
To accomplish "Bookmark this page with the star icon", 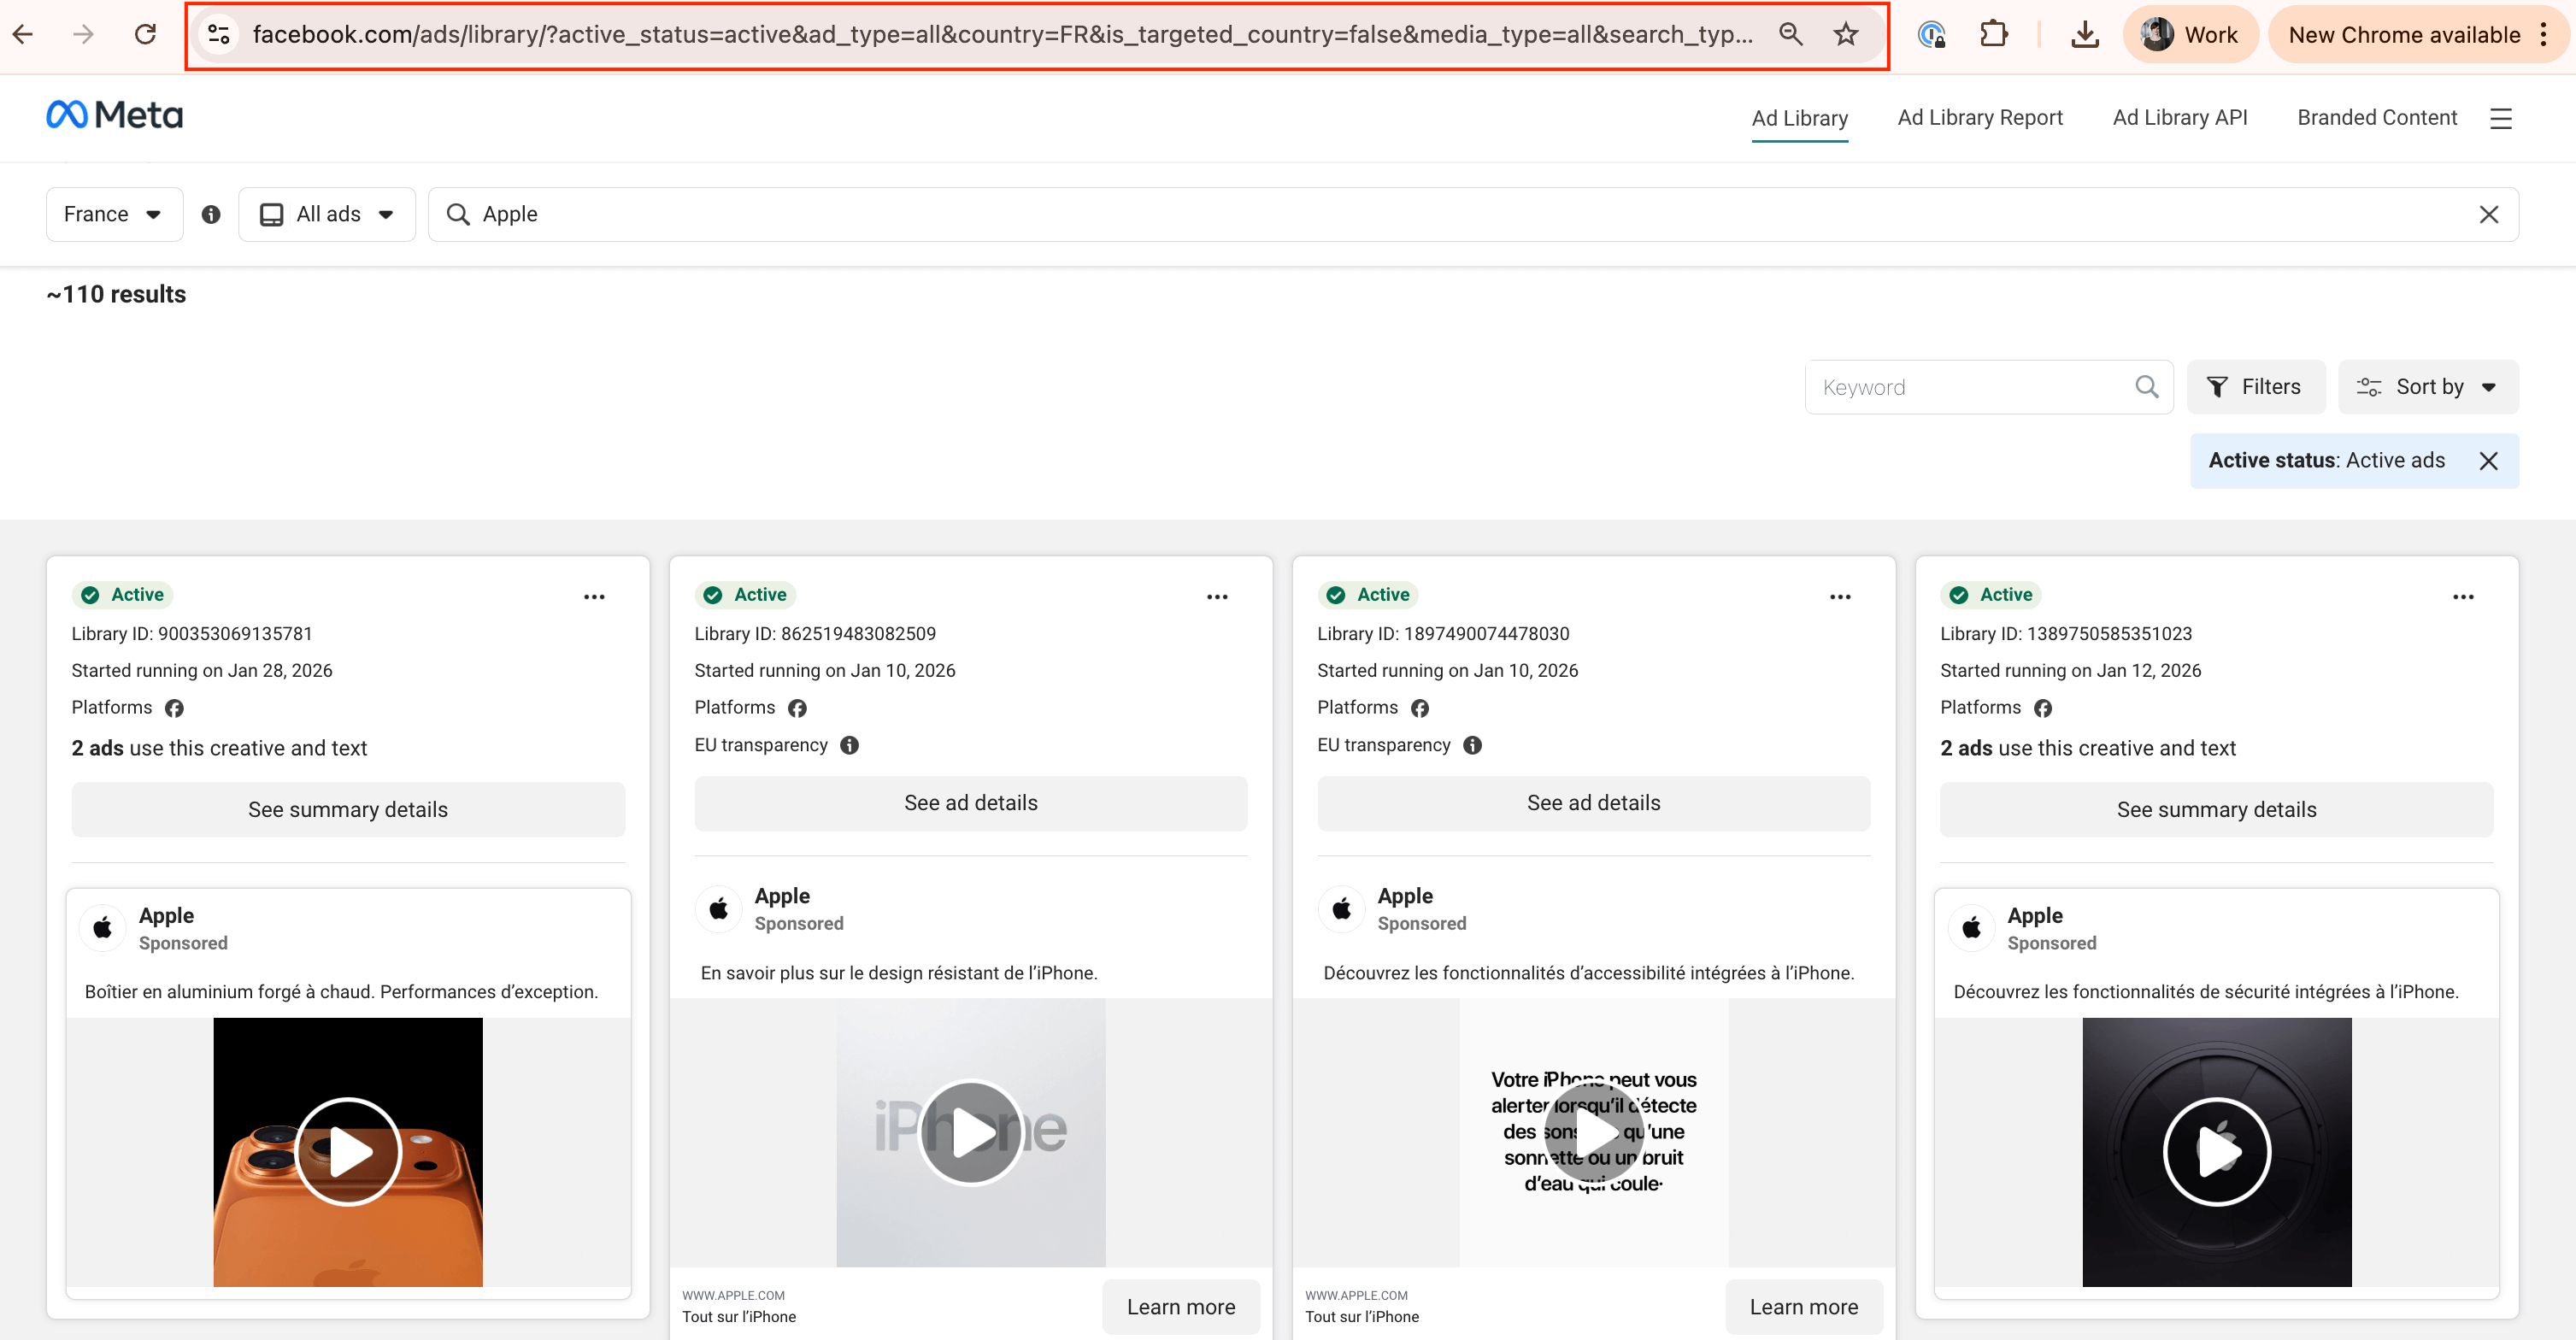I will click(x=1845, y=33).
